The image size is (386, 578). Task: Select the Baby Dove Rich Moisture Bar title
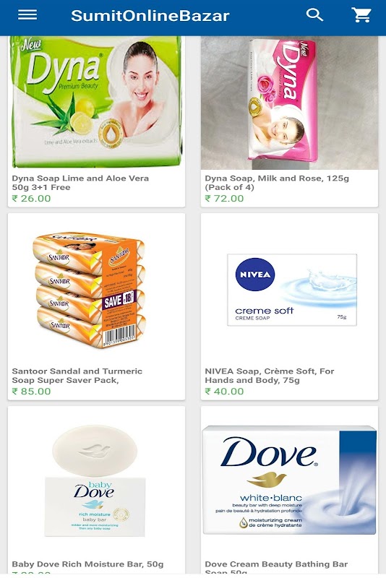(87, 564)
